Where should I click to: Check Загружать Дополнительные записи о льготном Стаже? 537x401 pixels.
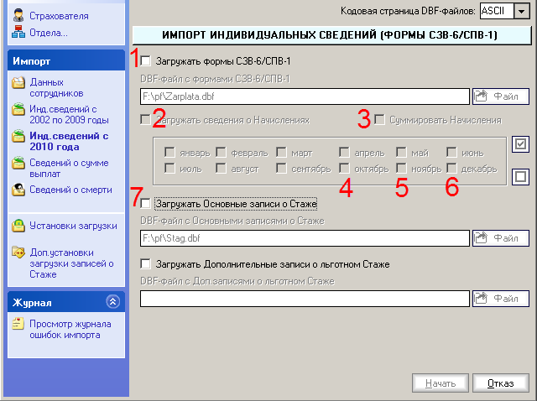pyautogui.click(x=145, y=264)
